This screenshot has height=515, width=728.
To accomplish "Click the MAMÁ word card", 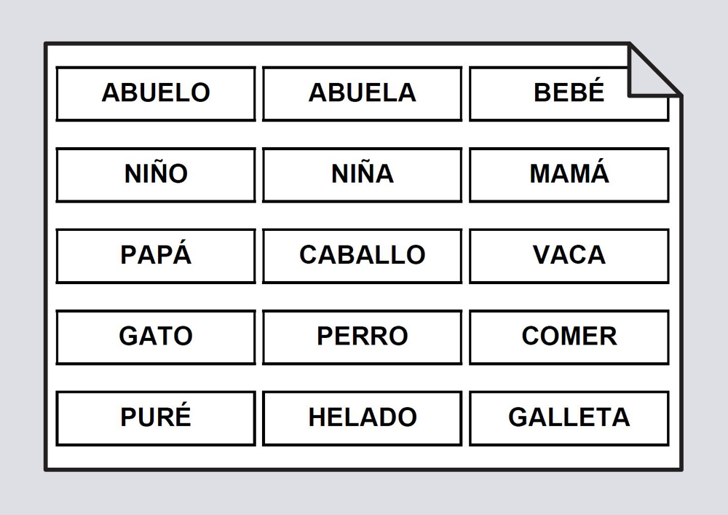I will [x=569, y=175].
